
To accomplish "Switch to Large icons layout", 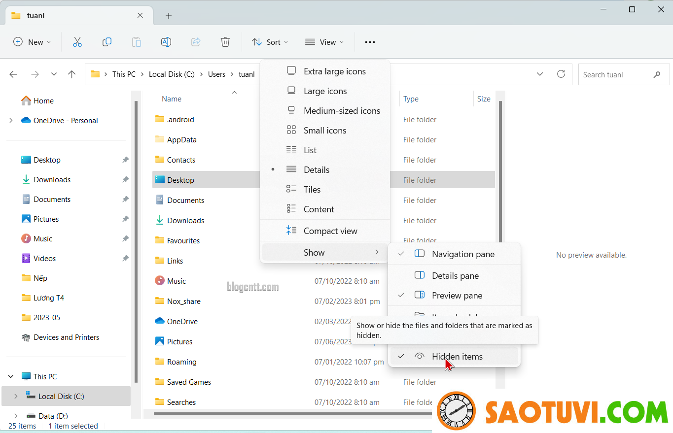I will [x=325, y=91].
